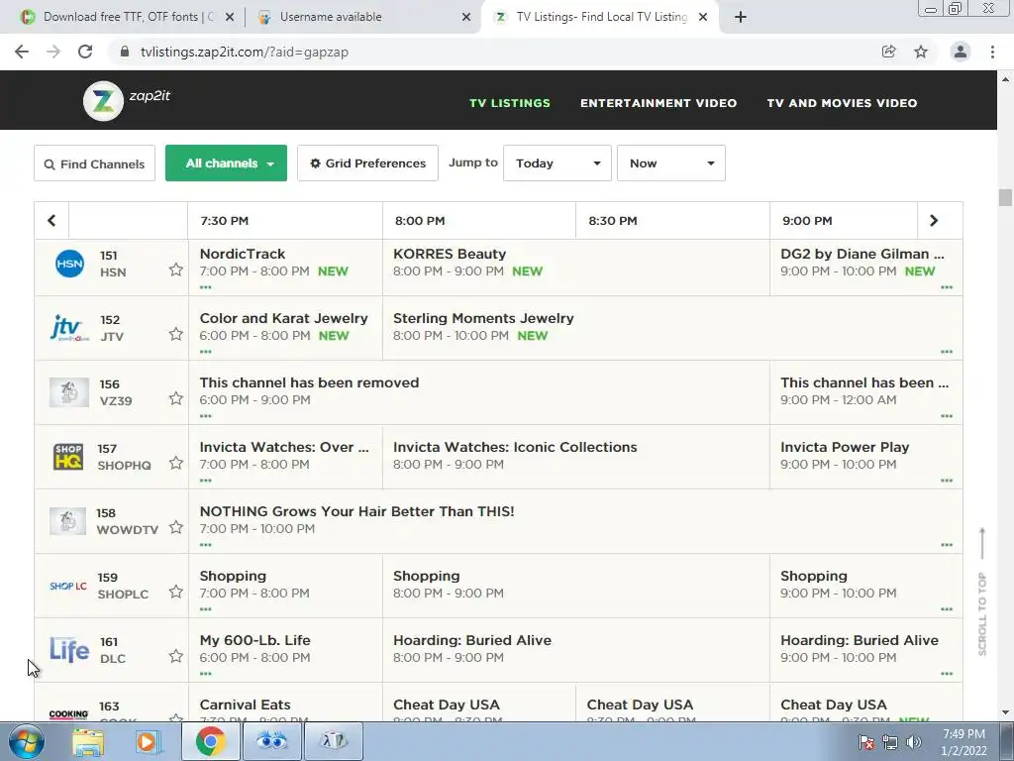The width and height of the screenshot is (1014, 761).
Task: Favorite the JTV channel star
Action: tap(176, 334)
